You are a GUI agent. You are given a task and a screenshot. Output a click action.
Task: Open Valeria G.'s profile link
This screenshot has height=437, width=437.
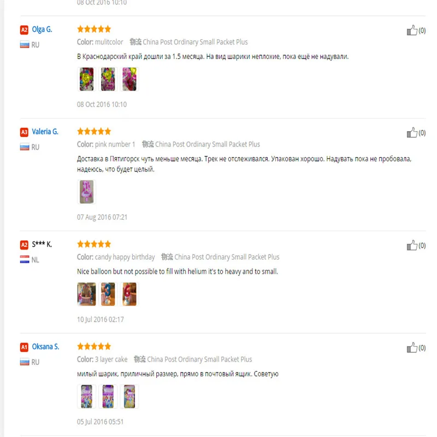coord(45,132)
